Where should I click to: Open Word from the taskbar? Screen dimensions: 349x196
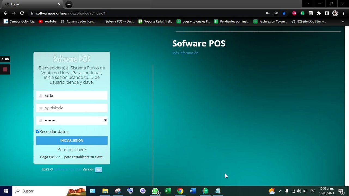tap(193, 191)
